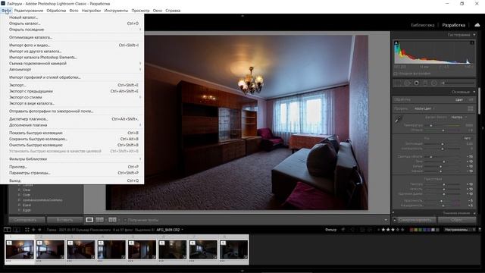Open the white balance preset dropdown

[x=458, y=117]
